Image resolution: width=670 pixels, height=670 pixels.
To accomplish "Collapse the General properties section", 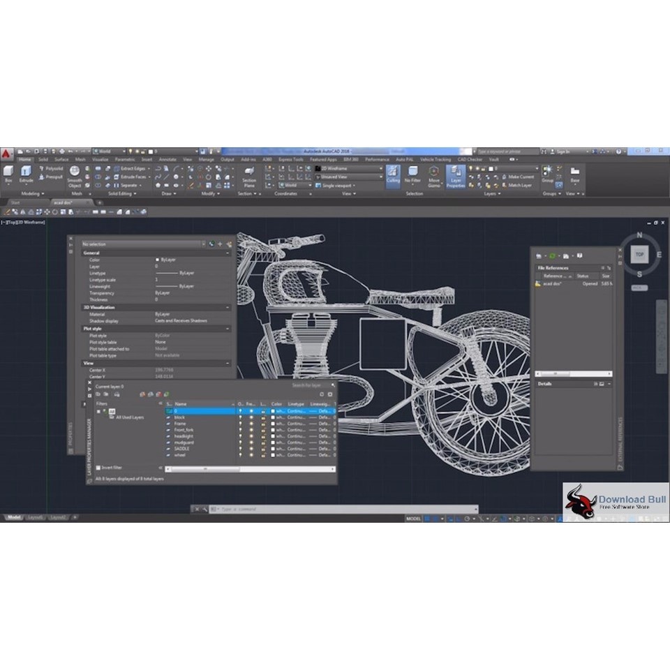I will [x=228, y=253].
